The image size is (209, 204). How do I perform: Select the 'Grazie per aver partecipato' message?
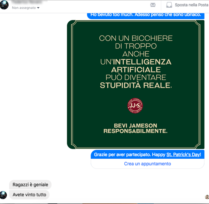[147, 154]
